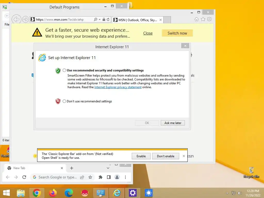The height and width of the screenshot is (198, 264).
Task: Open Chrome three-dot menu
Action: (x=126, y=177)
